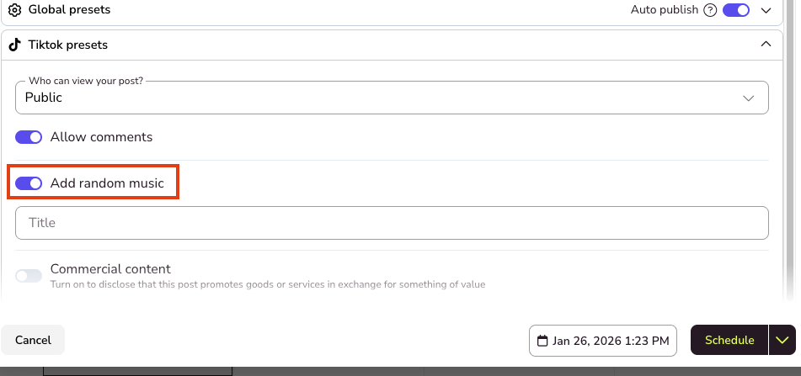Click the Auto publish help question mark
The image size is (801, 376).
(x=710, y=10)
